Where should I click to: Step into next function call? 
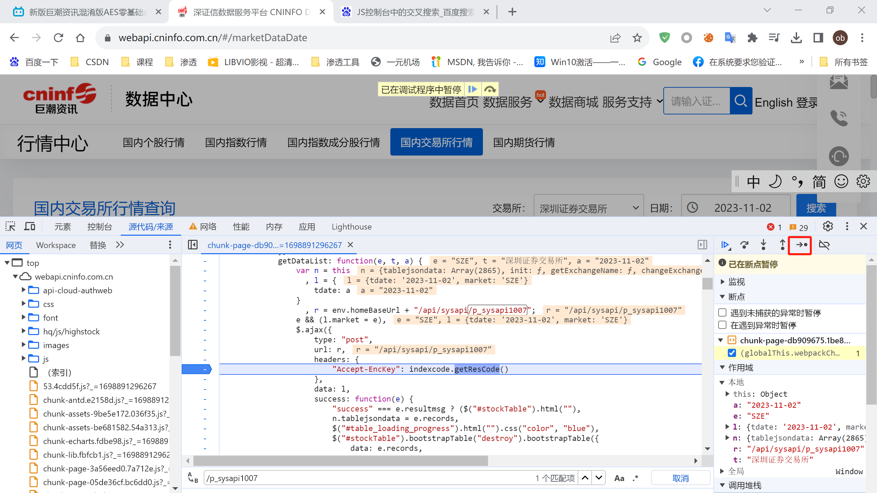[x=763, y=245]
